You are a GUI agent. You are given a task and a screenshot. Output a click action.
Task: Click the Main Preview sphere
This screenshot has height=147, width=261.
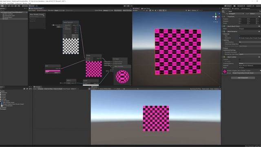[x=122, y=76]
